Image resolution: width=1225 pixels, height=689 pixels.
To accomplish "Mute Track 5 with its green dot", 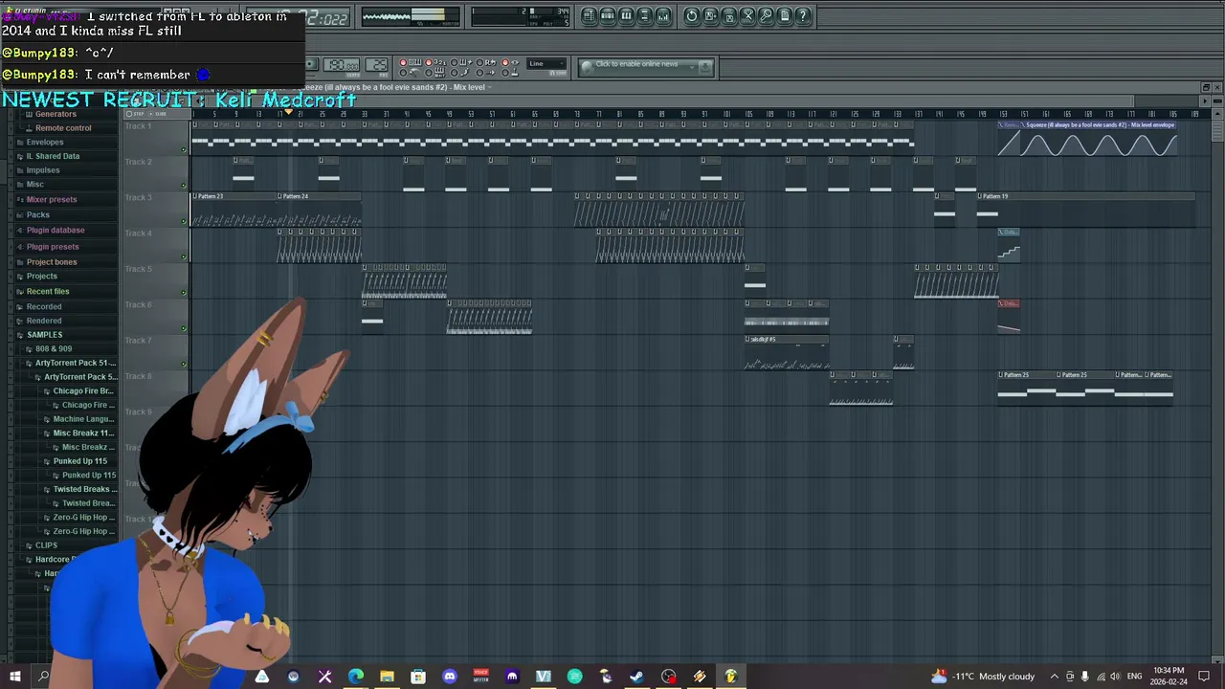I will click(x=184, y=293).
